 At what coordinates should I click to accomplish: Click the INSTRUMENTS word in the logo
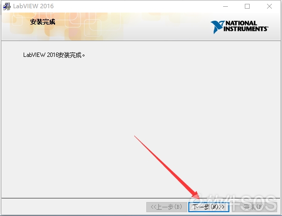[246, 29]
